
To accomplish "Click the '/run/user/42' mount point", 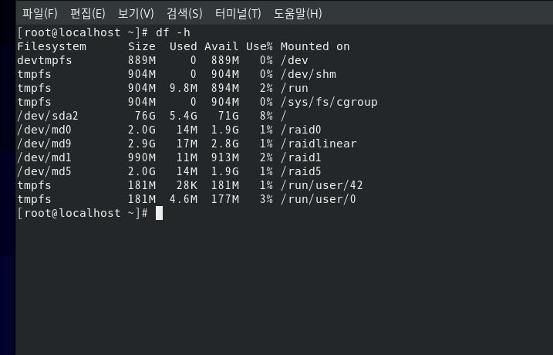I will [x=322, y=185].
